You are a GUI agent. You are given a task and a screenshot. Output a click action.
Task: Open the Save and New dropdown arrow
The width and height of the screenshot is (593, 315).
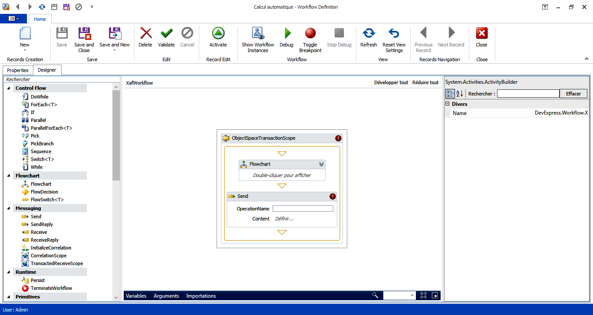[x=115, y=50]
